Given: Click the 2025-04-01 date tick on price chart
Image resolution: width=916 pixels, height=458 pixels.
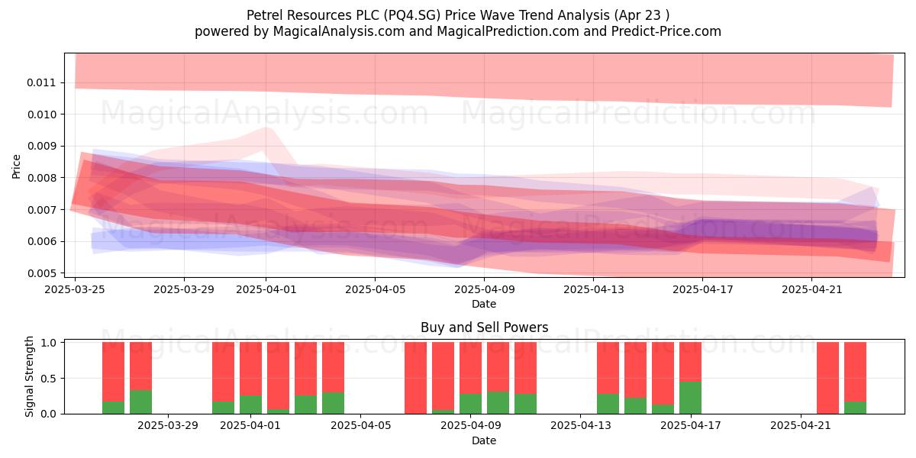Looking at the screenshot, I should pyautogui.click(x=266, y=289).
